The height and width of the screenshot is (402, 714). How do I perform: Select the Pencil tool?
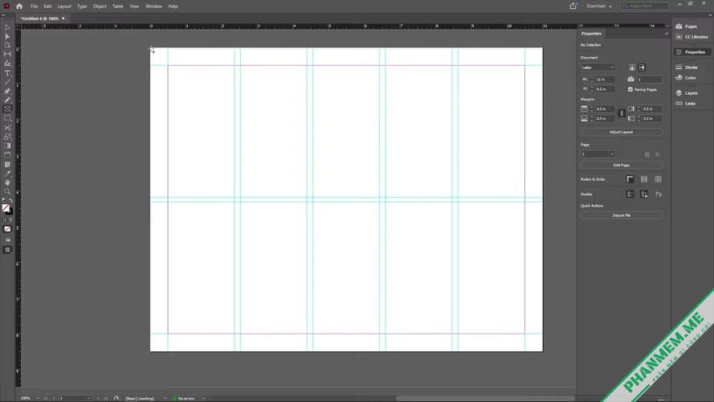click(7, 100)
